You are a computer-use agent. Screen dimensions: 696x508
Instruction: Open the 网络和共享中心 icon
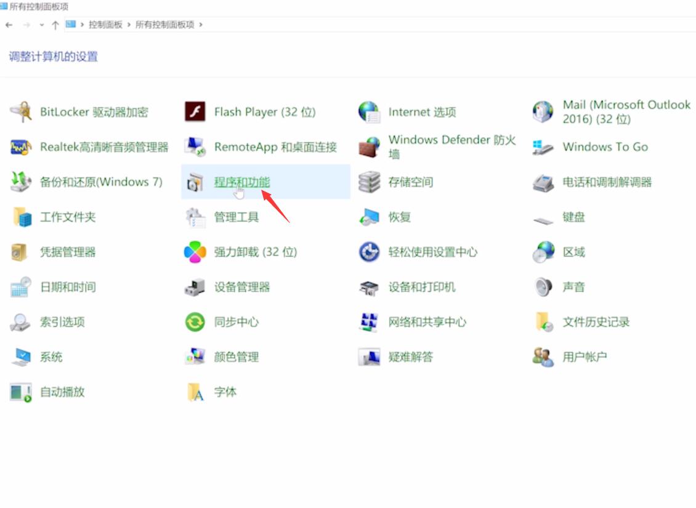[x=369, y=322]
